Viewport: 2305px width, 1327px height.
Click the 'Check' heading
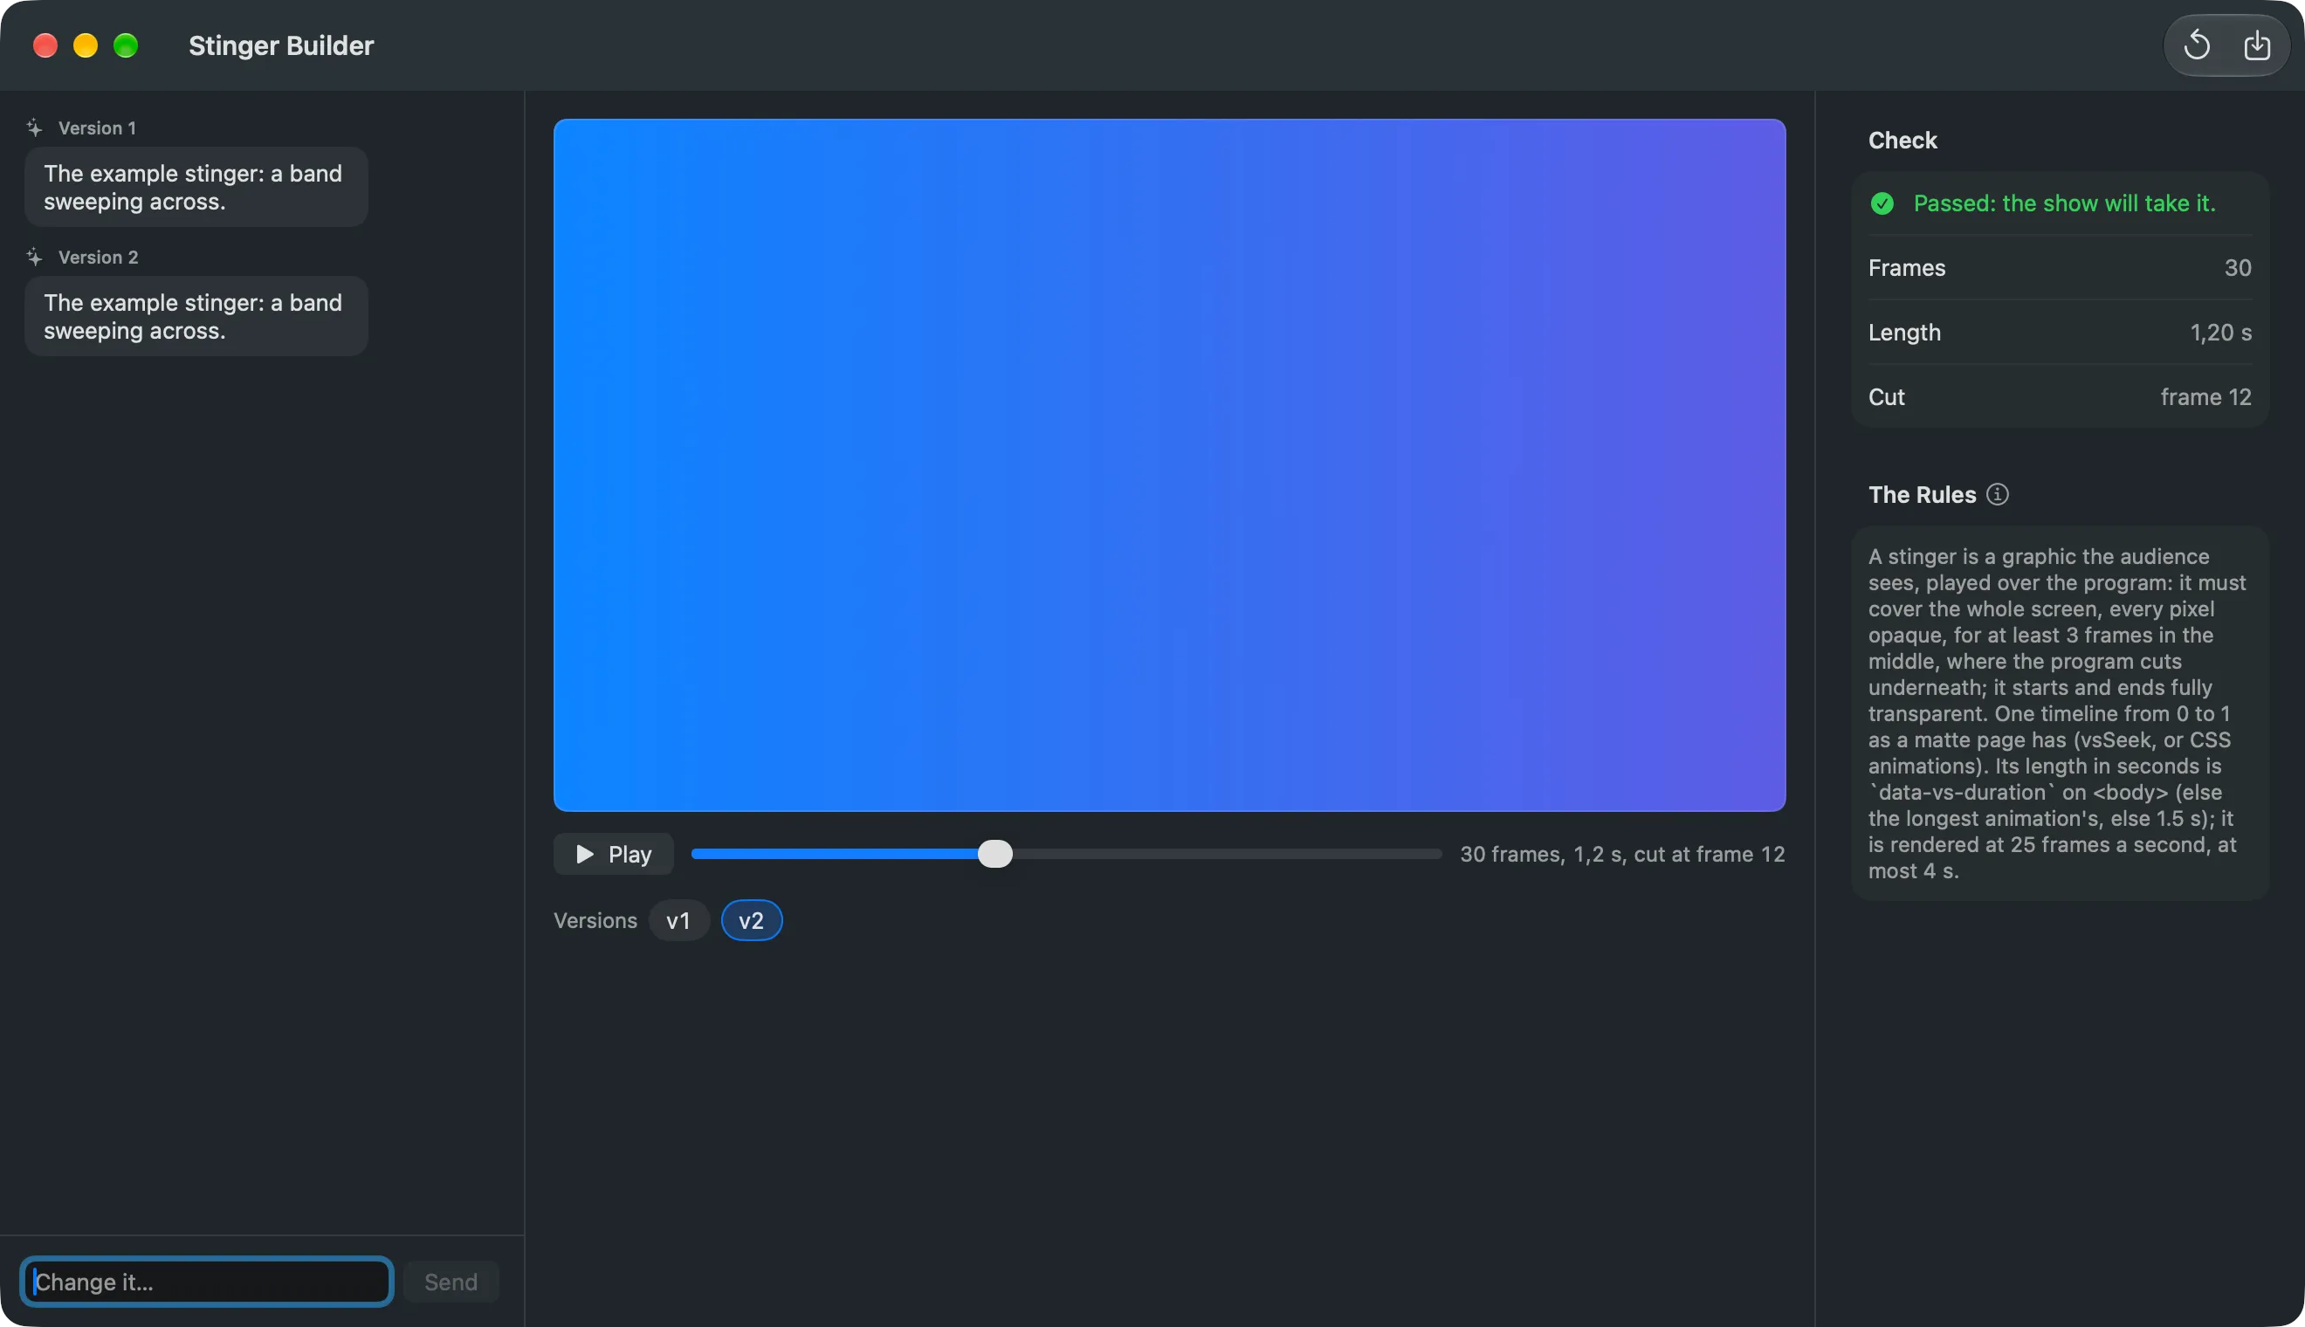pyautogui.click(x=1902, y=141)
